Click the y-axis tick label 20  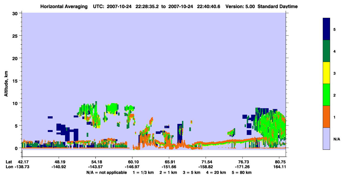[16, 58]
